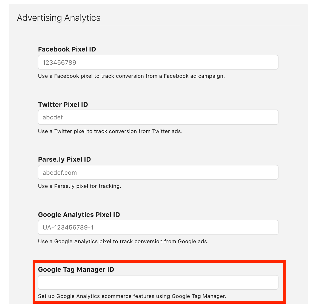This screenshot has width=324, height=304.
Task: Click the Twitter ads conversion helper text
Action: pyautogui.click(x=110, y=131)
